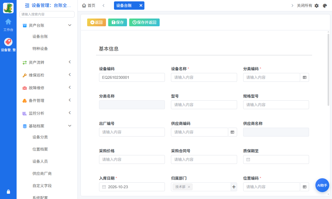Click the calendar icon in 入库日期
This screenshot has width=332, height=199.
point(104,187)
